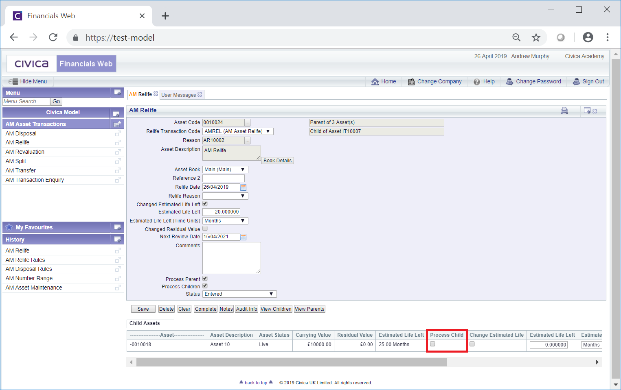Open Change Password in top navigation
This screenshot has height=390, width=621.
click(x=533, y=81)
